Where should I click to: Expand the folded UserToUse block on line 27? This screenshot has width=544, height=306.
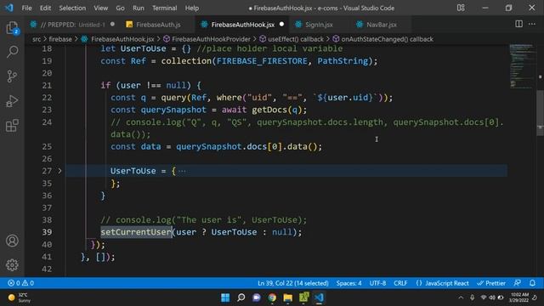[x=59, y=171]
